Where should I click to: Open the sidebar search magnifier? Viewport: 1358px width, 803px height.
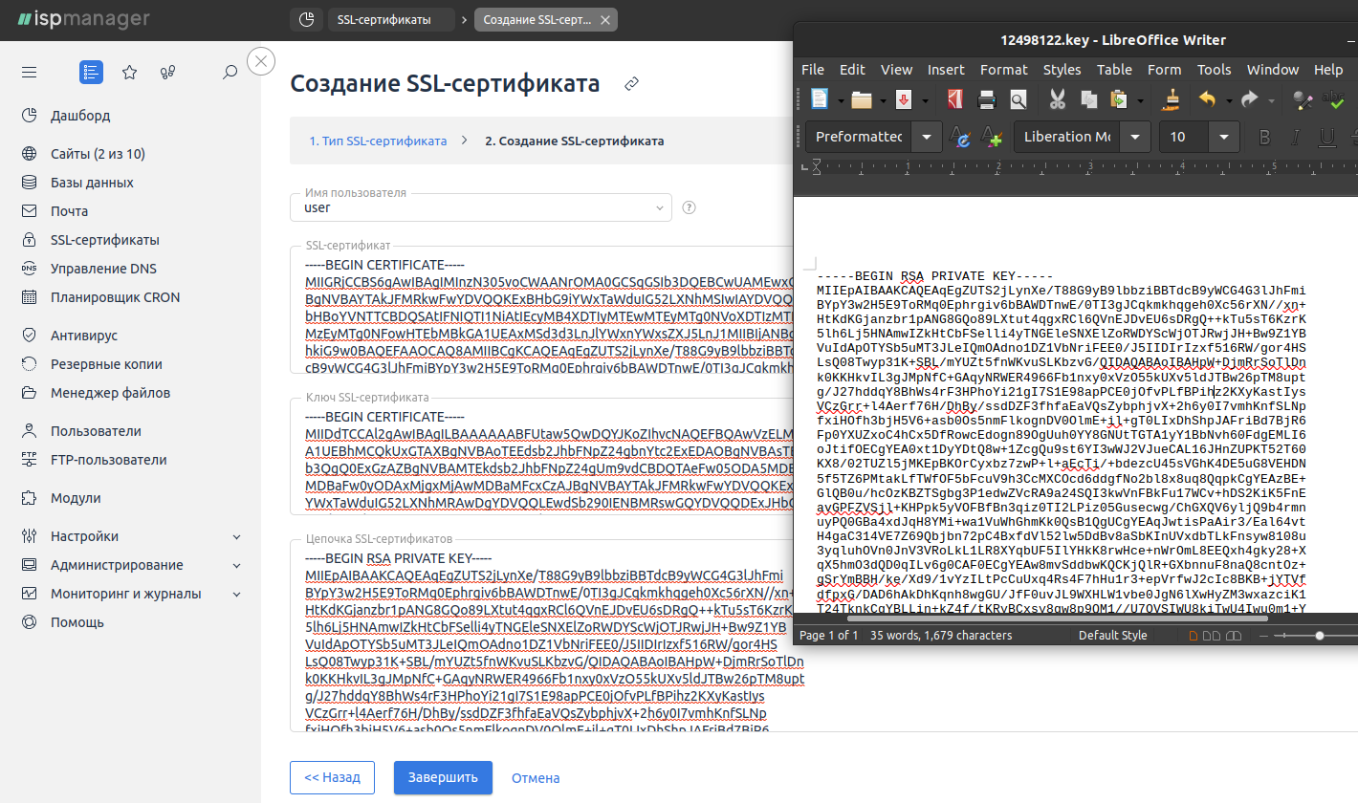click(230, 72)
